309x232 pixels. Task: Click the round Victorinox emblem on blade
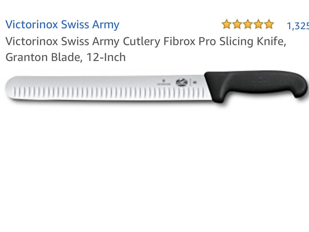pos(182,82)
